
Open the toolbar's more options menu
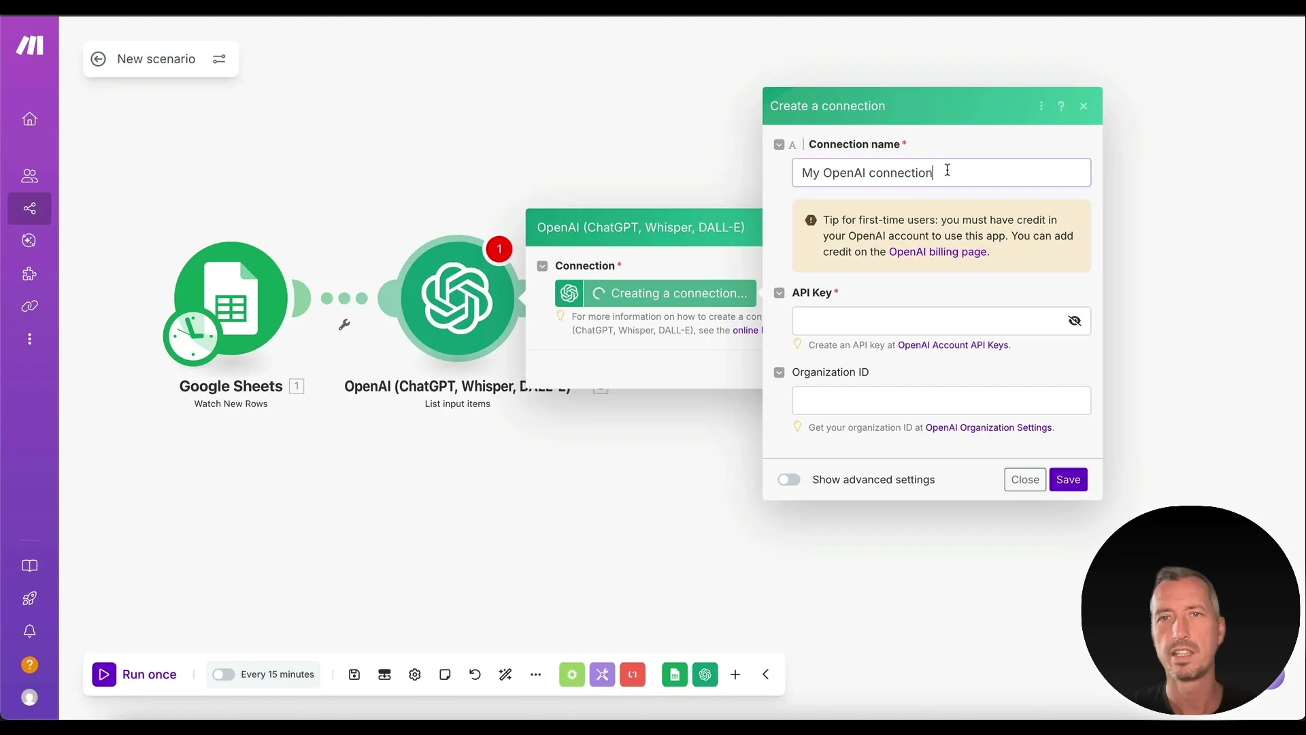coord(537,674)
